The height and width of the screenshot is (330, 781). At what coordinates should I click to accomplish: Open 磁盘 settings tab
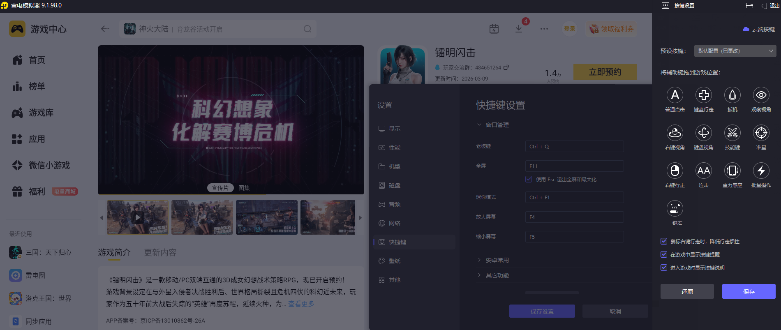coord(414,185)
